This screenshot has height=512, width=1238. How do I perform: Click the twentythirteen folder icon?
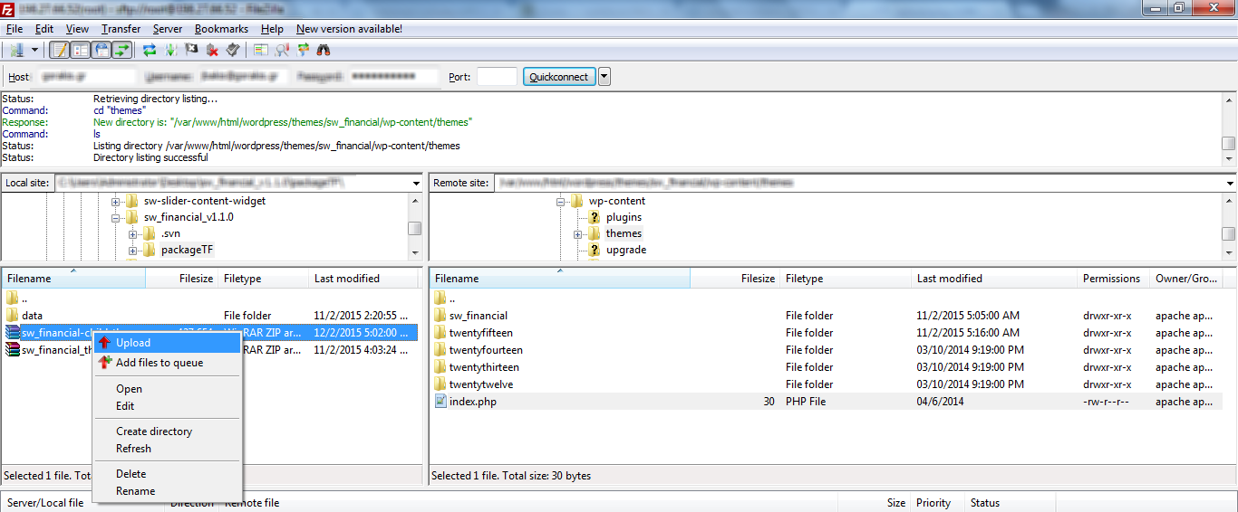440,367
